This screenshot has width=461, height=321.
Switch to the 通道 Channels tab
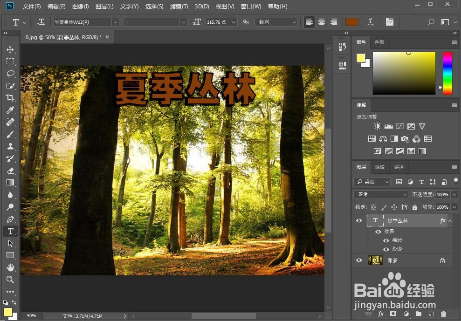point(379,167)
